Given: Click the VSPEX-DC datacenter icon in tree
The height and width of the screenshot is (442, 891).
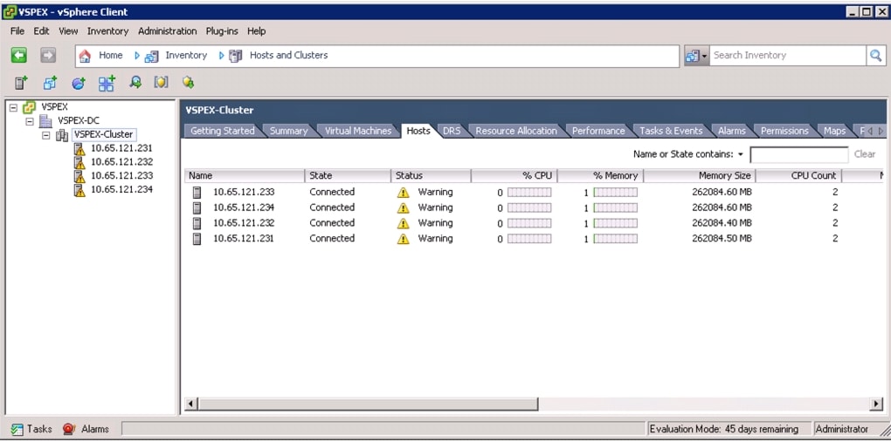Looking at the screenshot, I should coord(45,121).
